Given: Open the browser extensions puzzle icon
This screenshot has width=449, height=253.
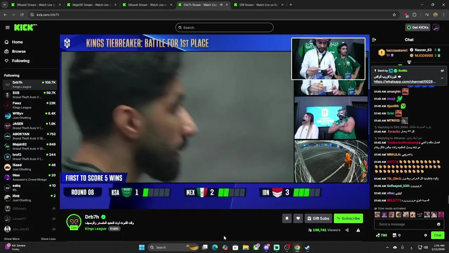Looking at the screenshot, I should (415, 15).
